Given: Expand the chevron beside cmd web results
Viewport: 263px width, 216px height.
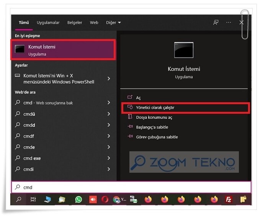Looking at the screenshot, I should (109, 103).
